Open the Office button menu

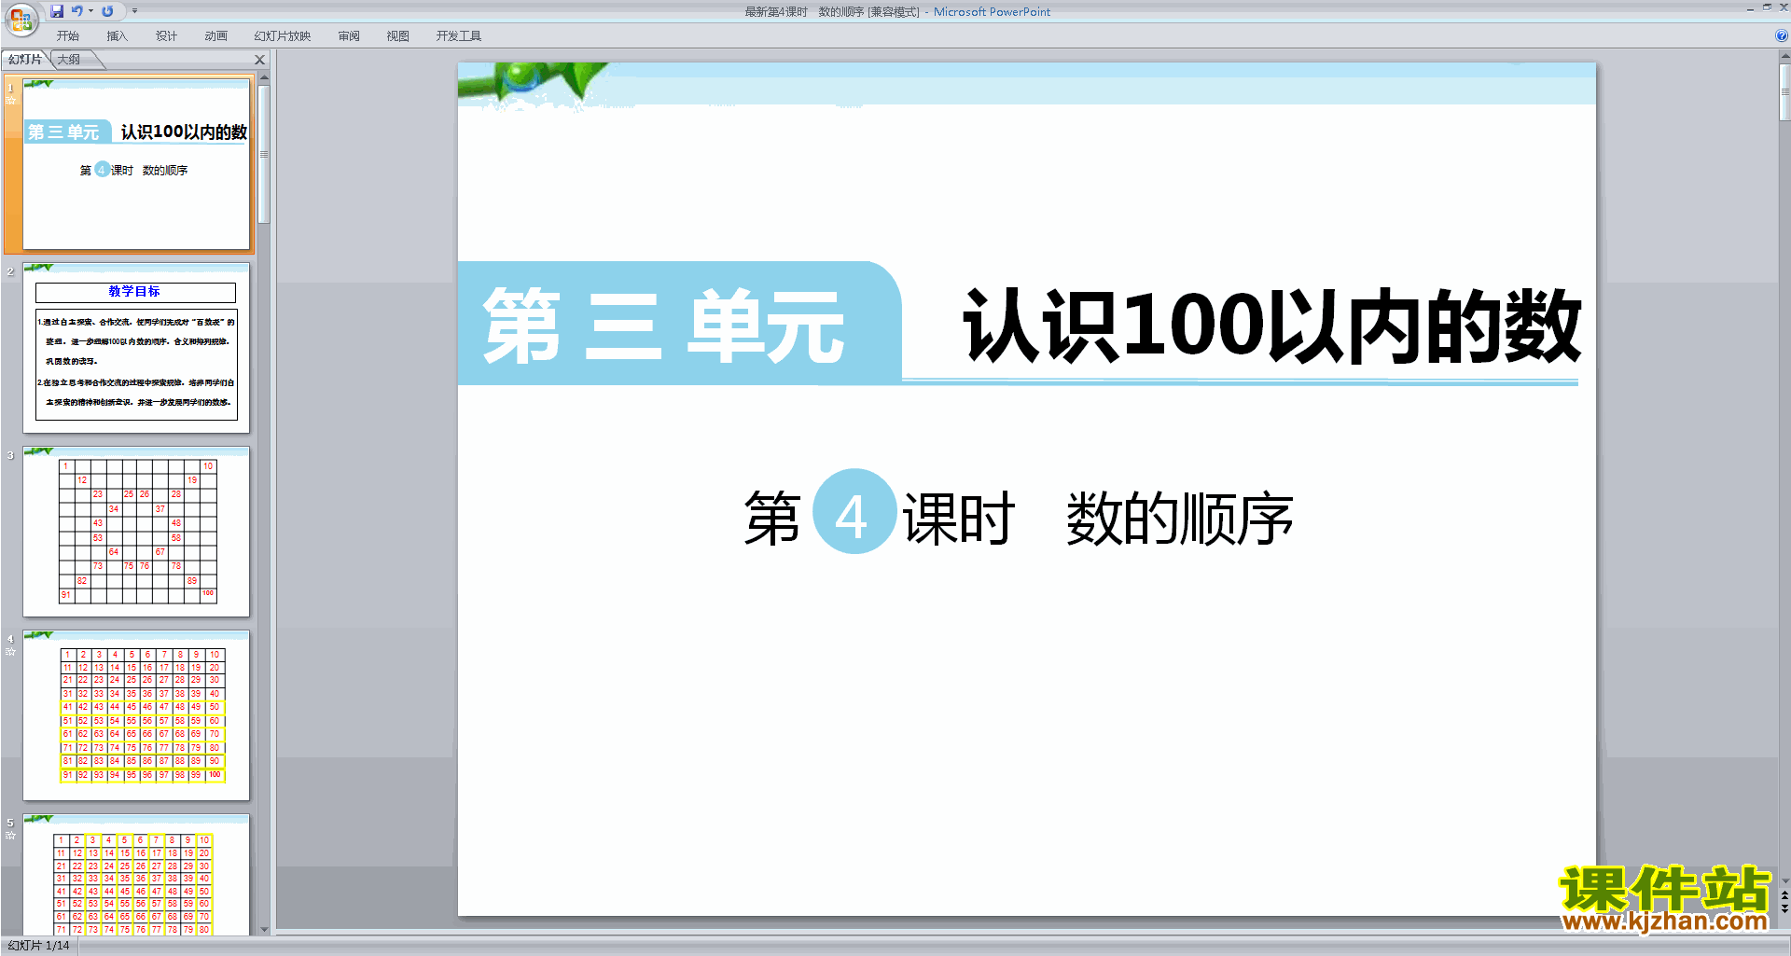(x=21, y=19)
